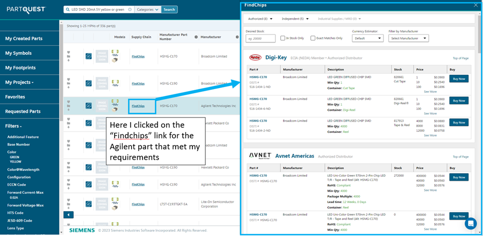Enable Exact Matches Only checkbox
Image resolution: width=483 pixels, height=236 pixels.
point(313,38)
